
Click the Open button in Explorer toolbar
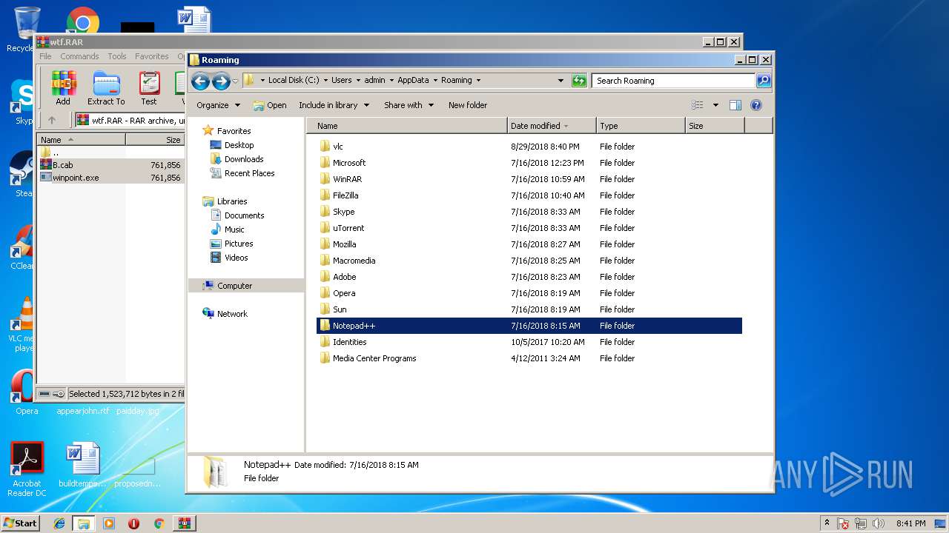(x=270, y=105)
